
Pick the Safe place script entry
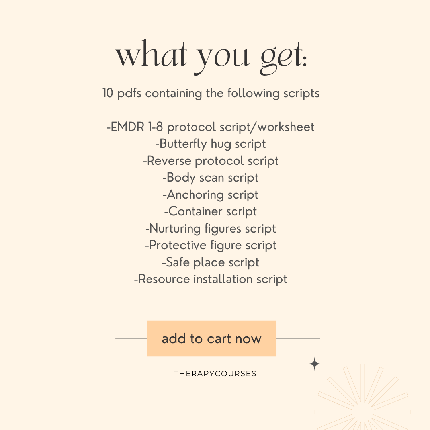coord(211,262)
